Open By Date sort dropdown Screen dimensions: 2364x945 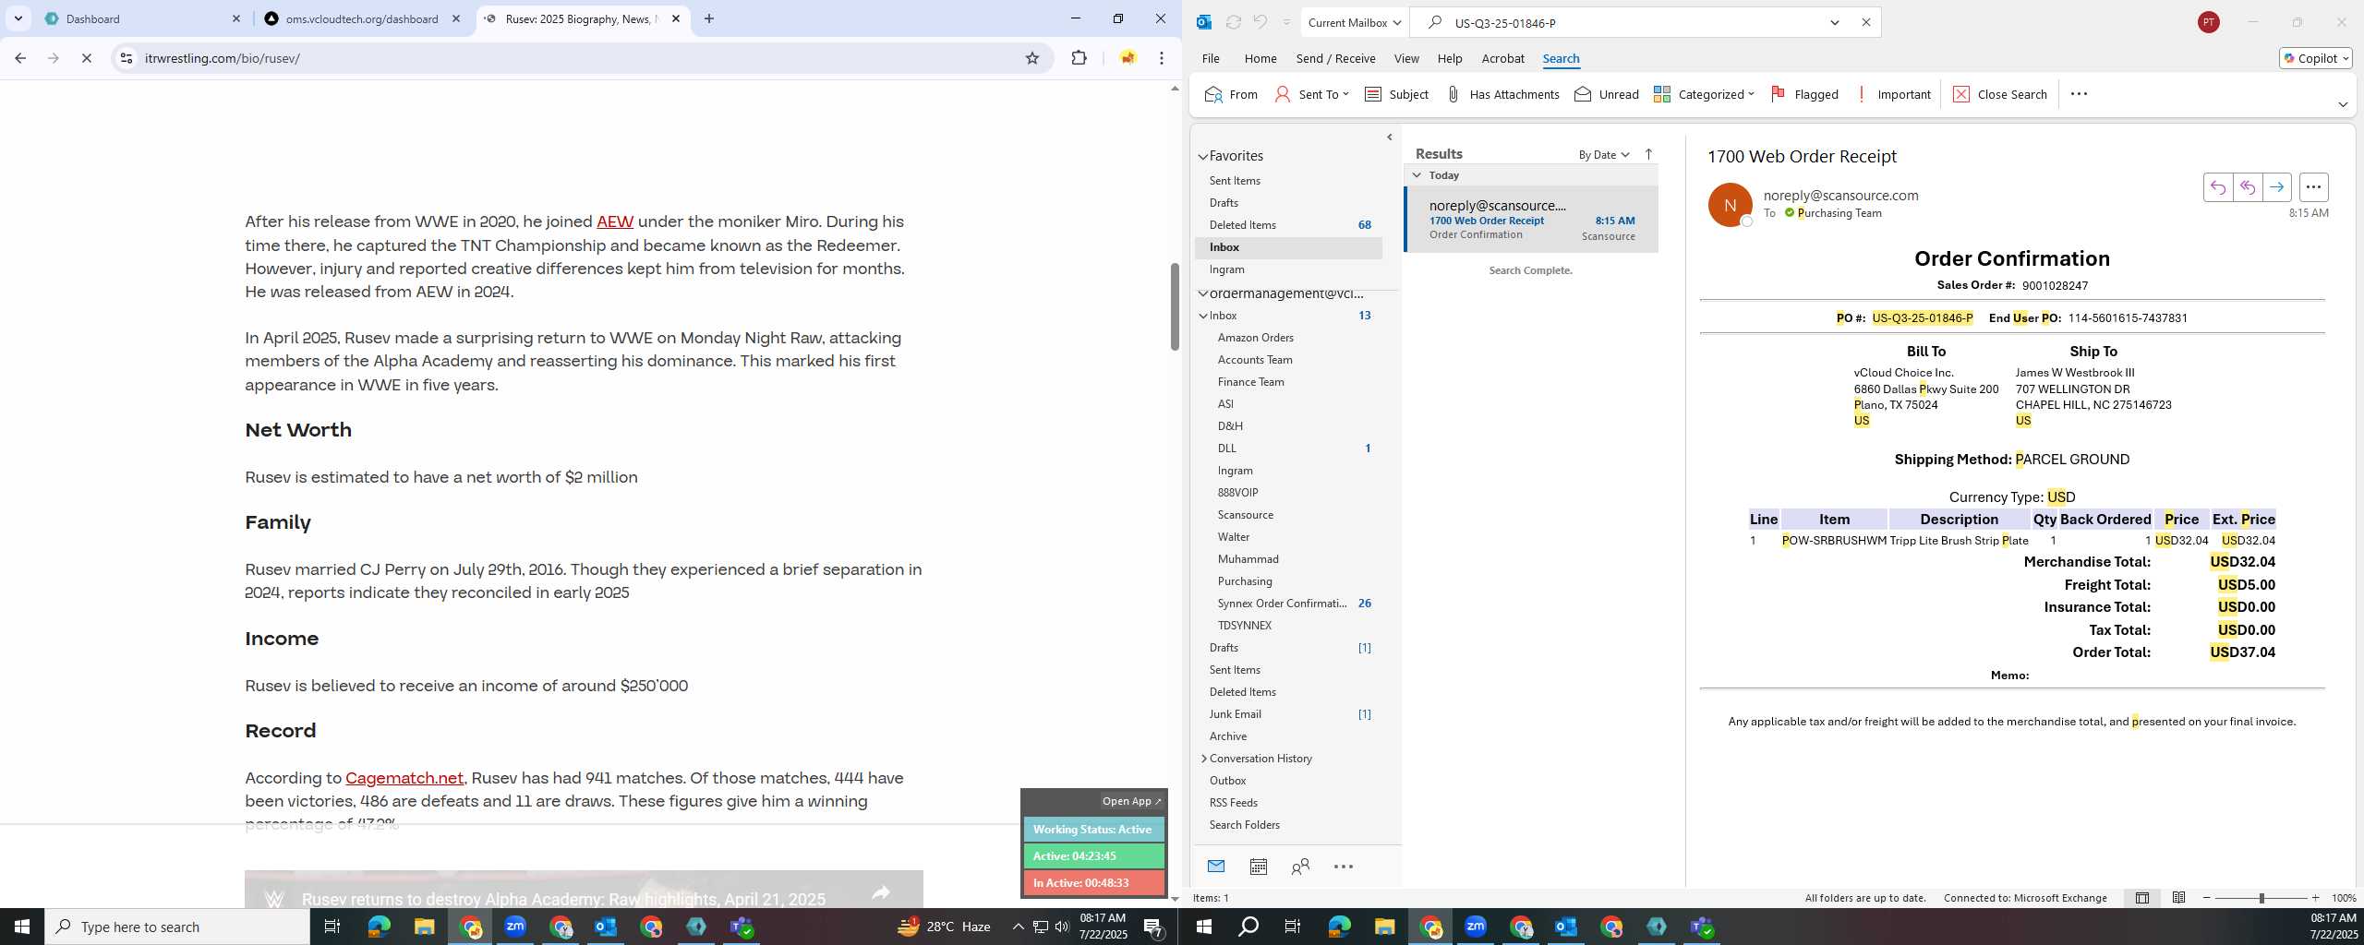tap(1604, 154)
